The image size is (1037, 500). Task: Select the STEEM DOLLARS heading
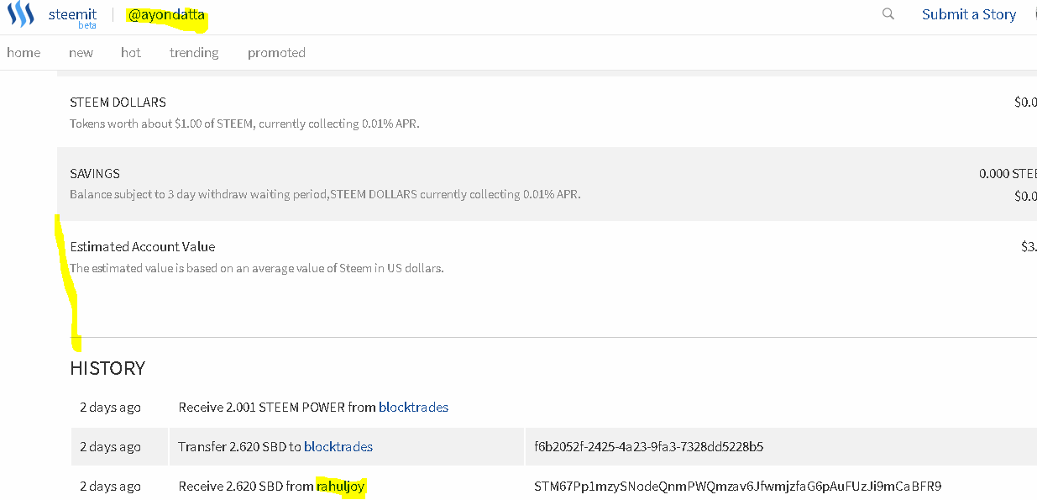tap(118, 103)
